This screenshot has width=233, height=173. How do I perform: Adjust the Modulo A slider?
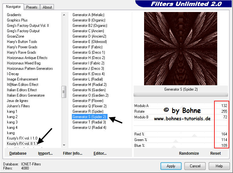point(180,106)
